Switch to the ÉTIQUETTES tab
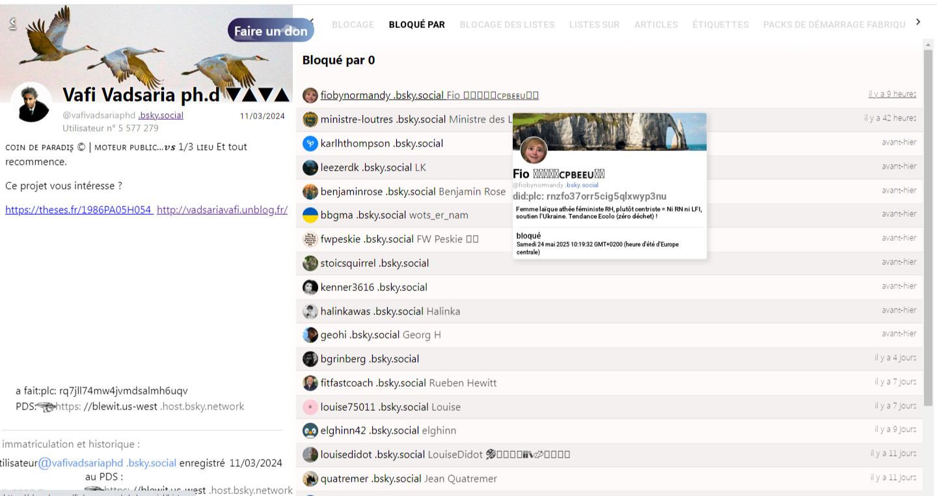Image resolution: width=937 pixels, height=496 pixels. (x=720, y=25)
